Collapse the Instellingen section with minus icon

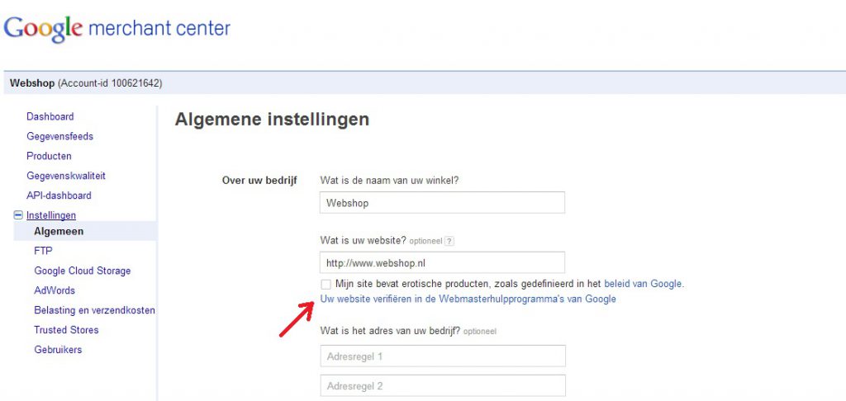(x=18, y=215)
